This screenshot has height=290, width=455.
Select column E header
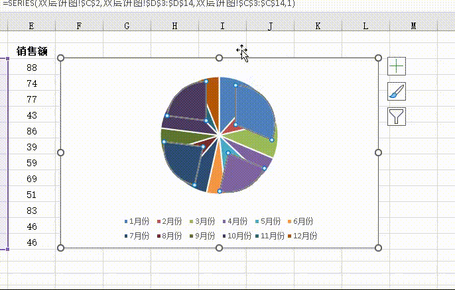(31, 26)
